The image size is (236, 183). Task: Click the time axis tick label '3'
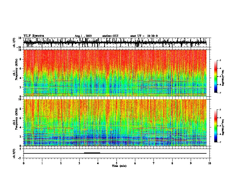click(79, 163)
